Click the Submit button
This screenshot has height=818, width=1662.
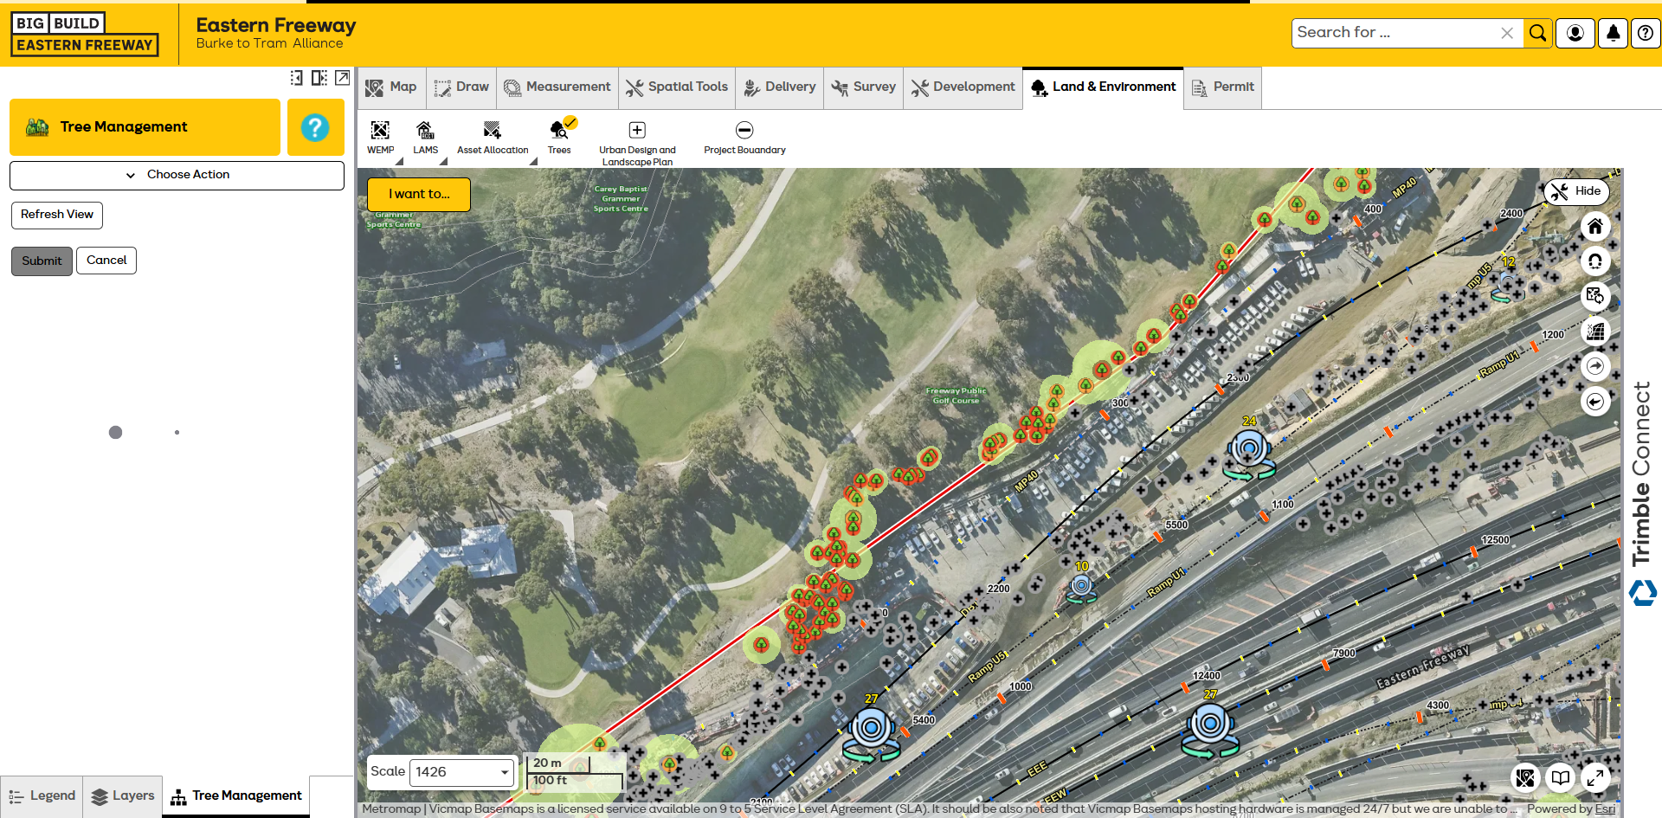(x=42, y=261)
